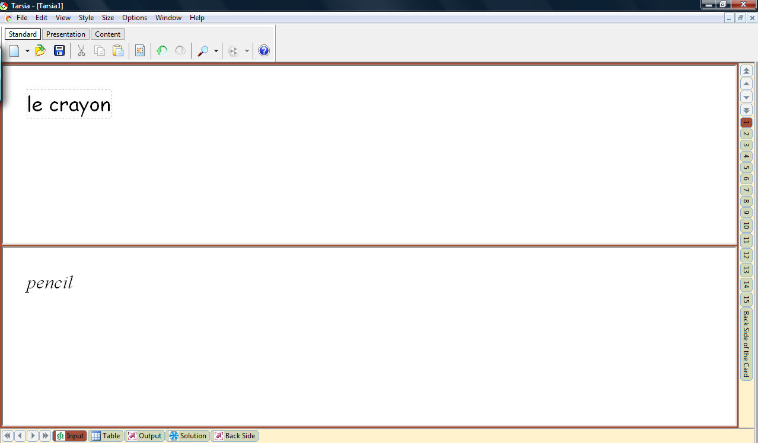Click the greyed Redo icon
758x443 pixels.
[180, 51]
